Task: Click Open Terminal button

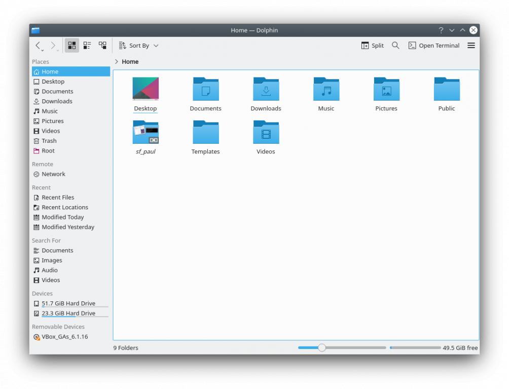Action: [x=434, y=46]
